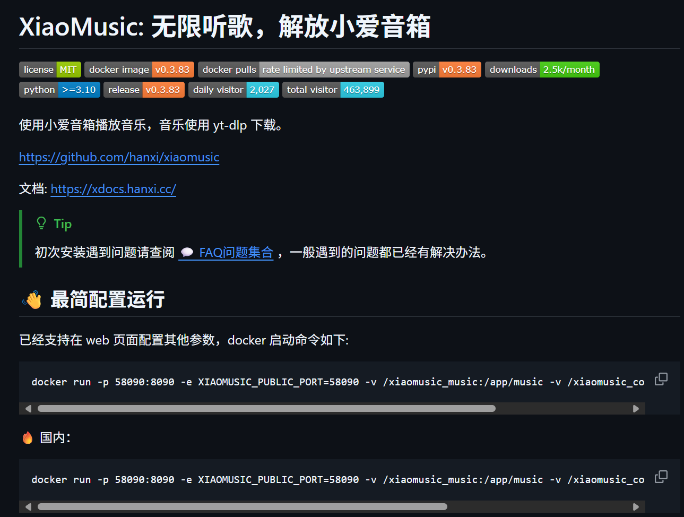Click the downloads 2.5k/month badge

click(542, 70)
